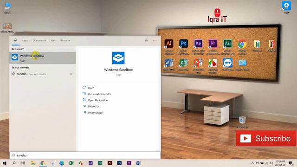Screen dimensions: 297x167
Task: Select the Adobe Premiere Pro desktop shortcut
Action: (x=213, y=47)
